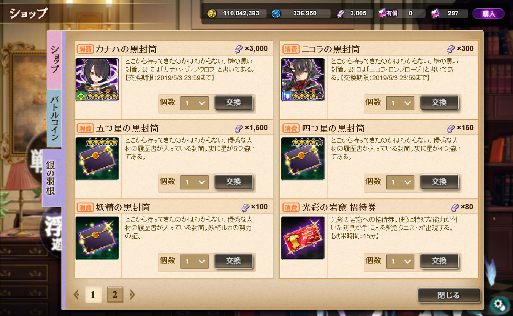This screenshot has height=316, width=513.
Task: Expand quantity dropdown for カナハの黒封筒
Action: point(195,103)
